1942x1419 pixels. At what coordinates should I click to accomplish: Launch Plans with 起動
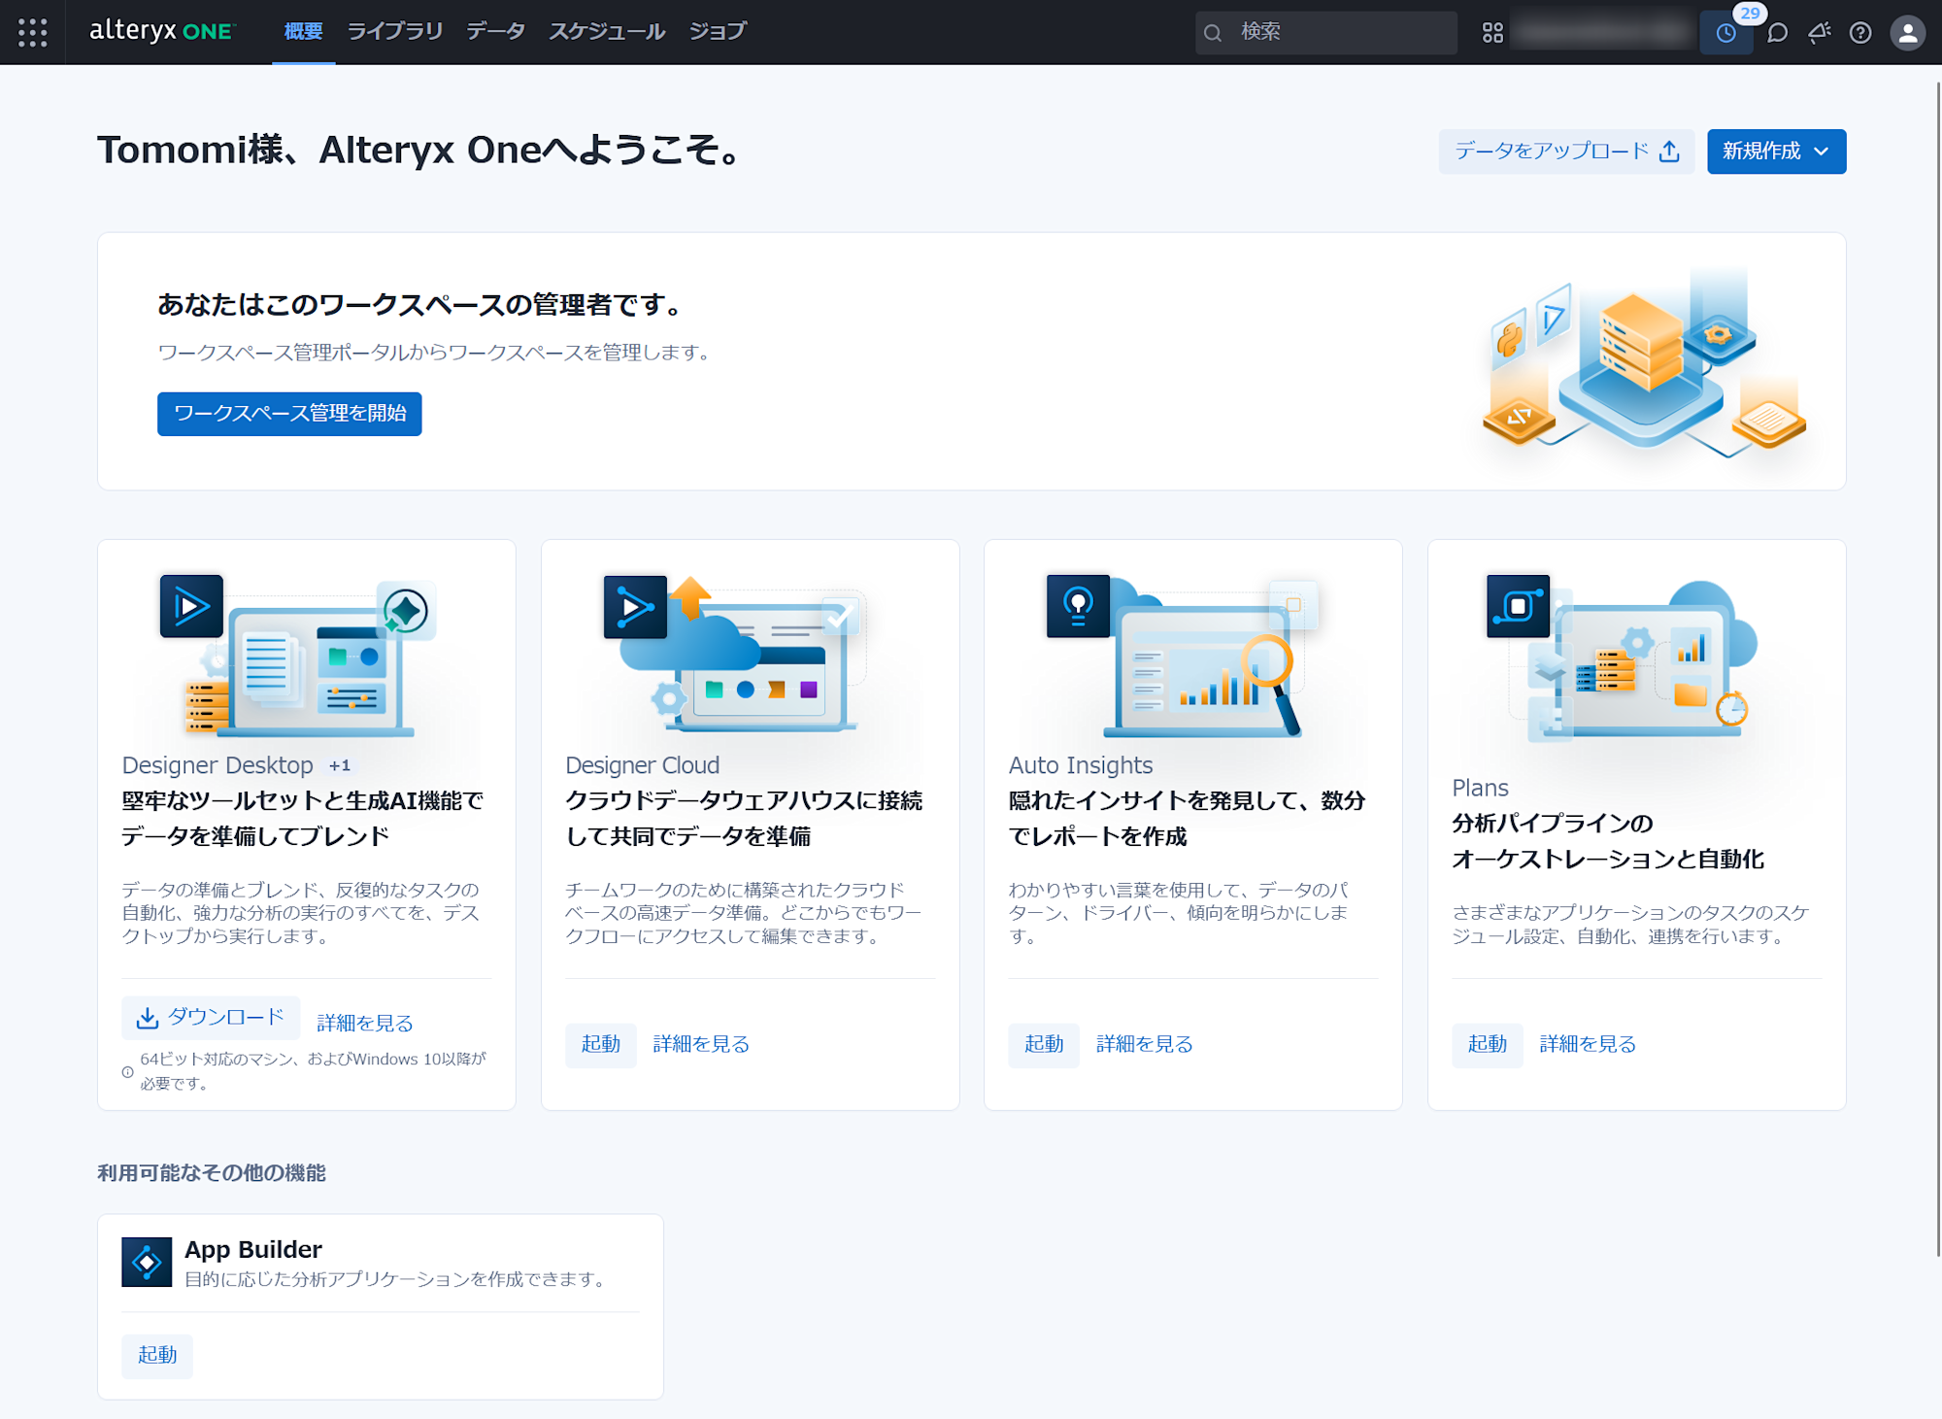[x=1488, y=1045]
